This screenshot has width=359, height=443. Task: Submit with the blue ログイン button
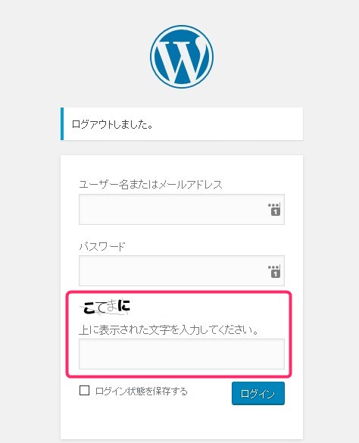pos(258,393)
